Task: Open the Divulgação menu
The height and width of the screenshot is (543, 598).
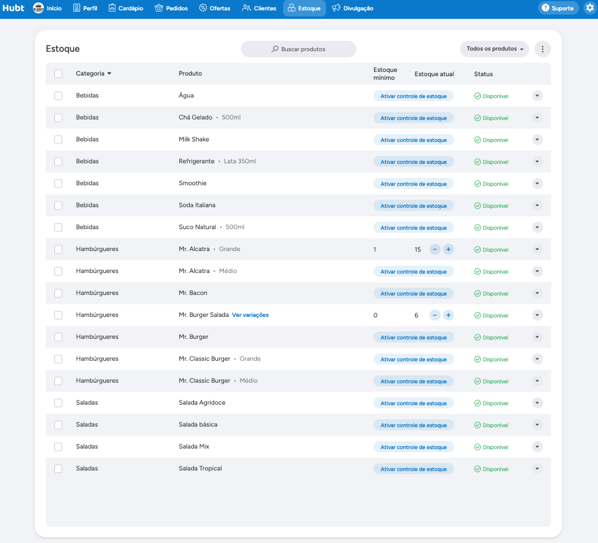Action: click(353, 8)
